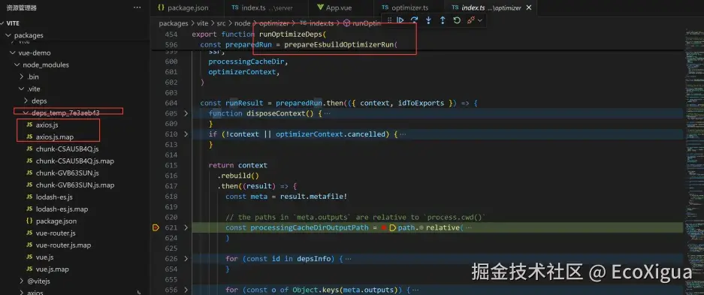
Task: Grab the debug toolbar drag handle
Action: (389, 20)
